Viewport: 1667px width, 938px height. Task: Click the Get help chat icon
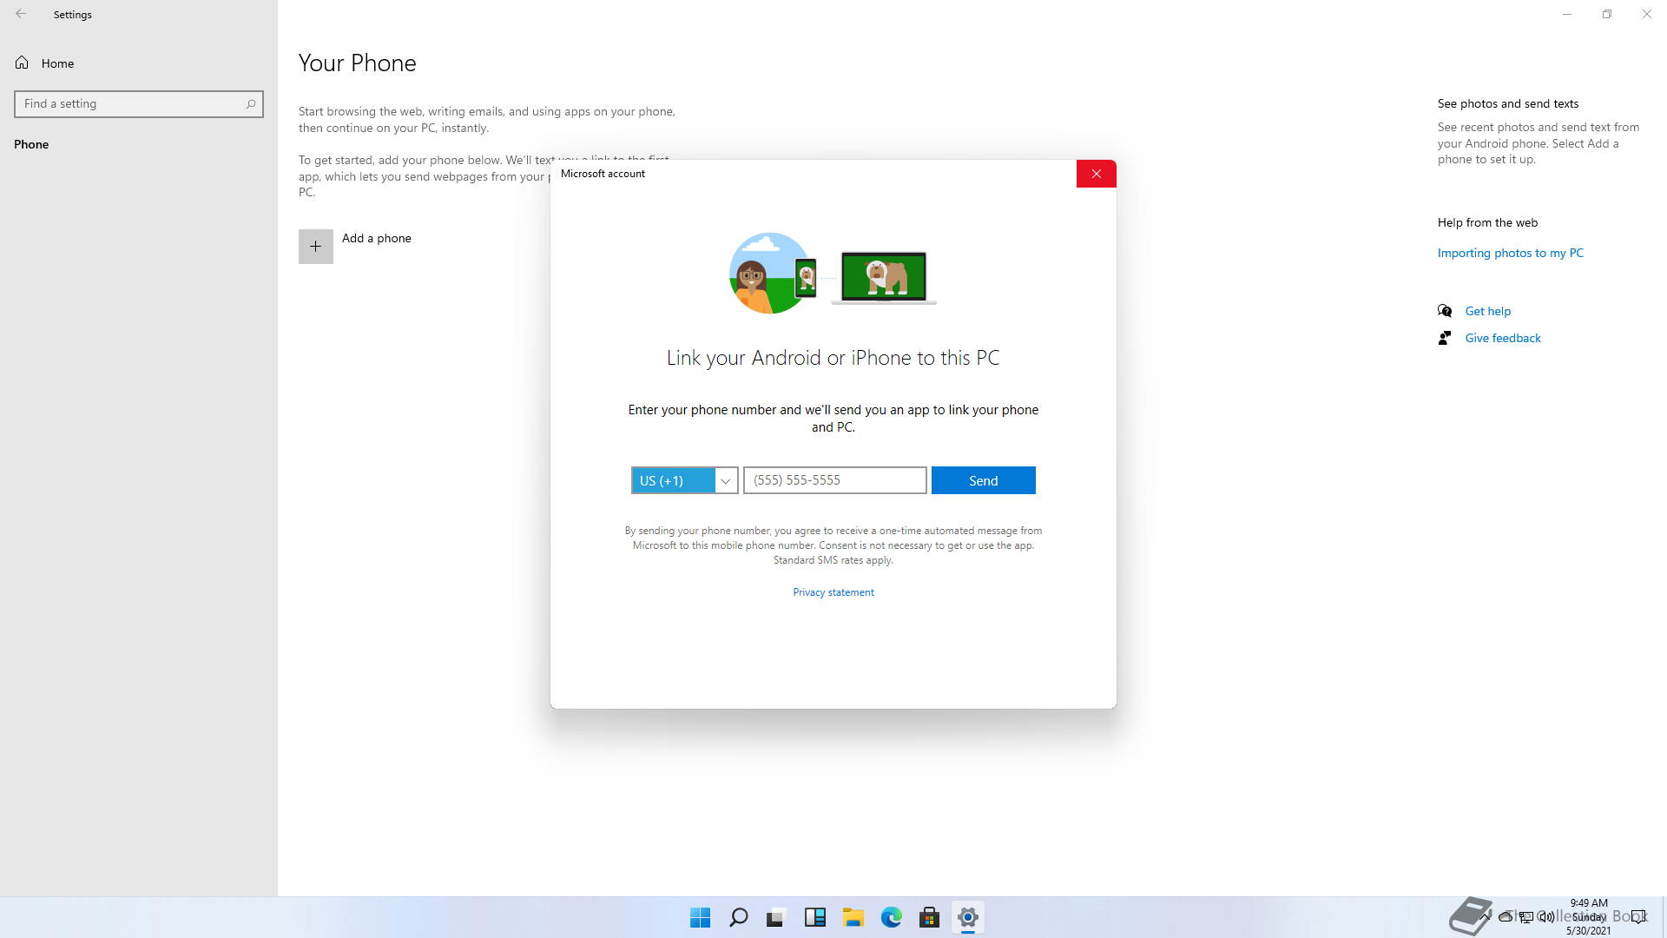tap(1445, 311)
